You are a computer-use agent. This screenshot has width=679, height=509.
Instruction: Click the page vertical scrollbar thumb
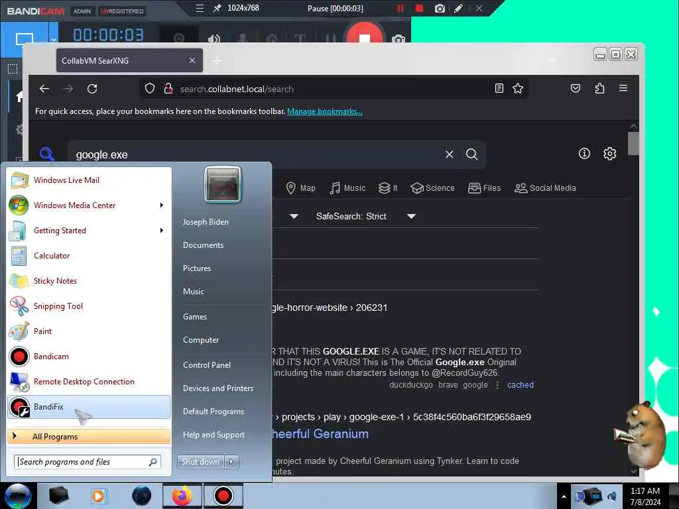pos(633,143)
